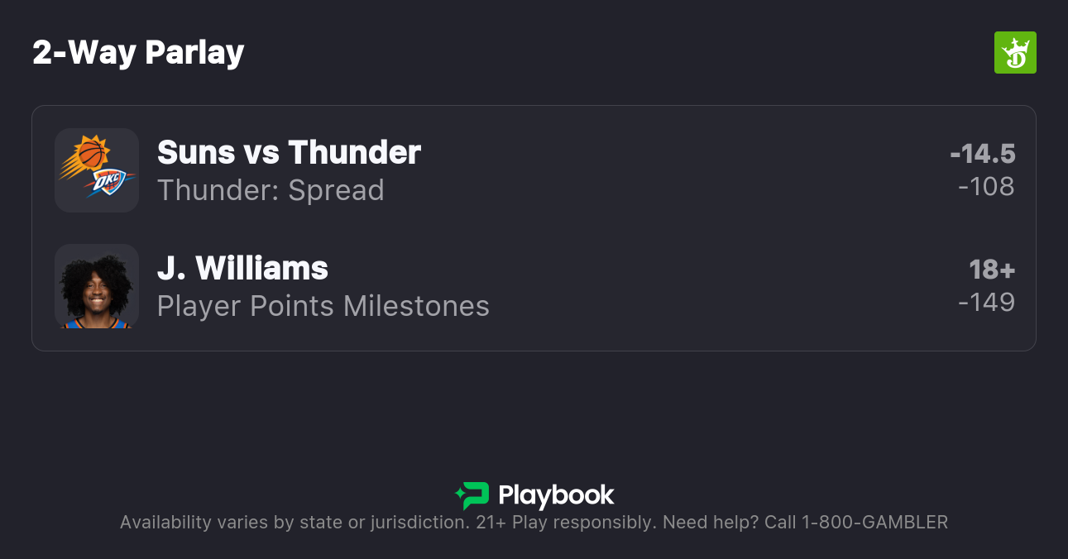Click the 2-Way Parlay heading

138,53
